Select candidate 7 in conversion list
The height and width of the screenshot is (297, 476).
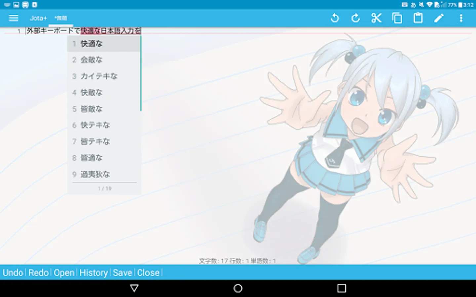[x=104, y=142]
